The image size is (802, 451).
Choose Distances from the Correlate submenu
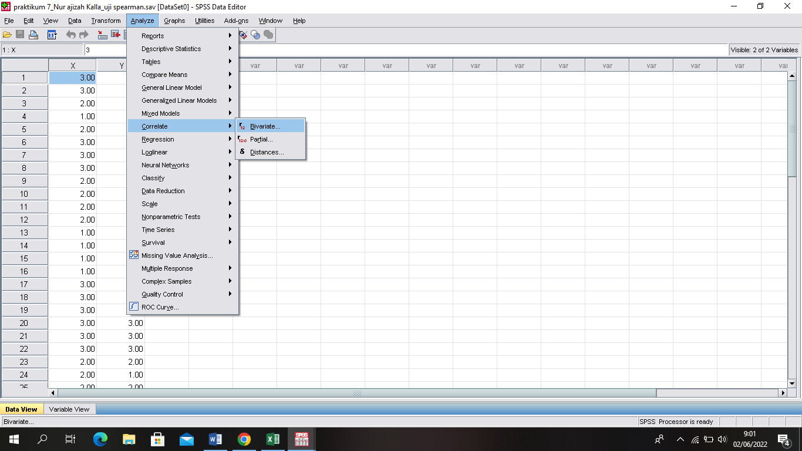point(270,152)
